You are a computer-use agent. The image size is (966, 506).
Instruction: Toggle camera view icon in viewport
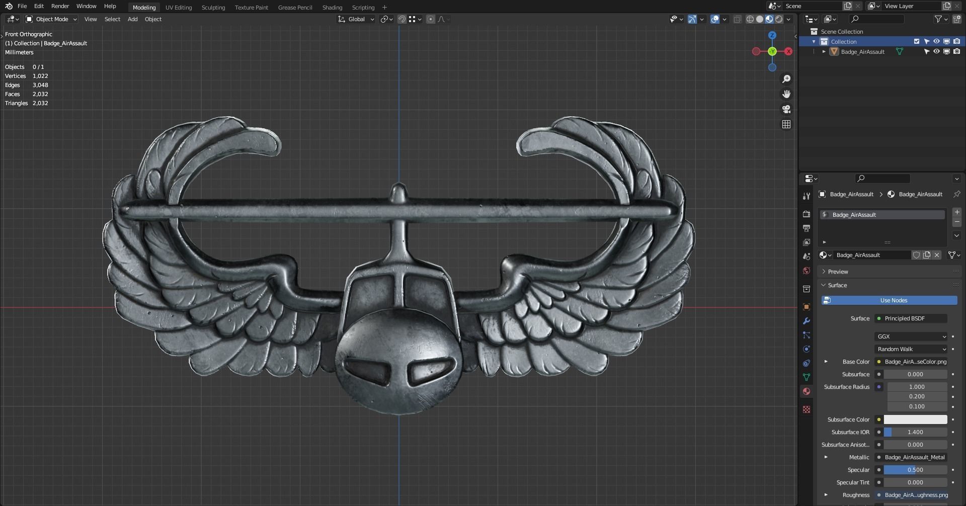pos(786,109)
